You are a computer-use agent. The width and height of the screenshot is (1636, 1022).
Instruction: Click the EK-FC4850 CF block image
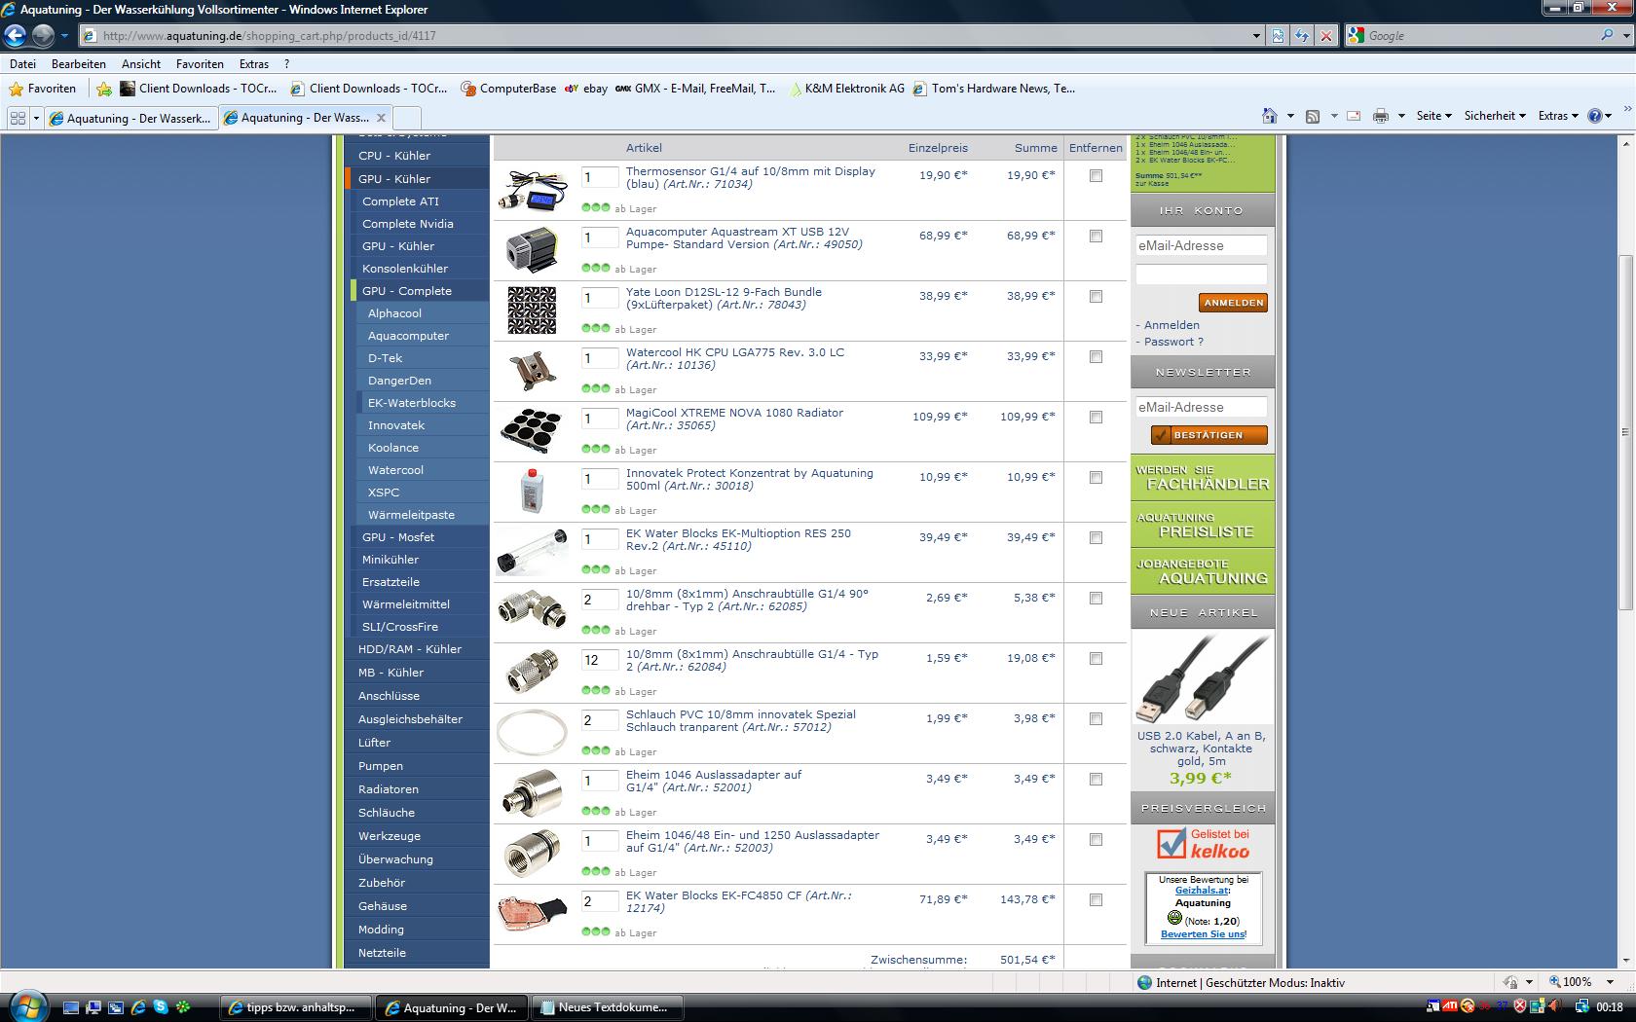point(532,914)
